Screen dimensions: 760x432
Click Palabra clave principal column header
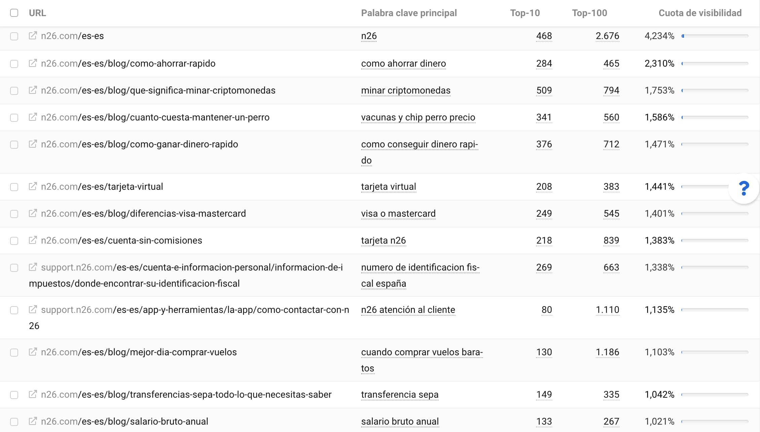[409, 13]
